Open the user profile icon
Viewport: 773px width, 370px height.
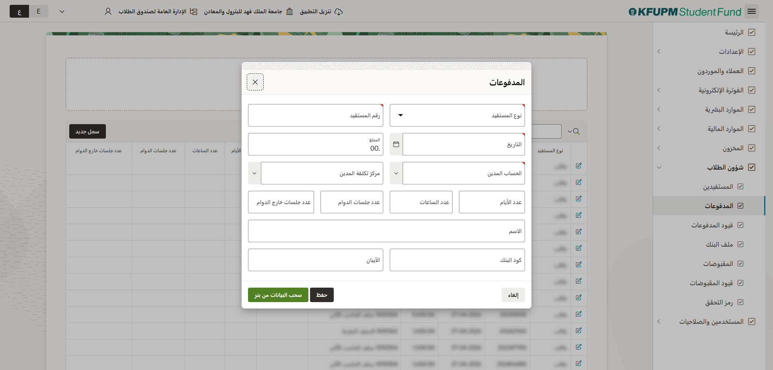tap(108, 12)
